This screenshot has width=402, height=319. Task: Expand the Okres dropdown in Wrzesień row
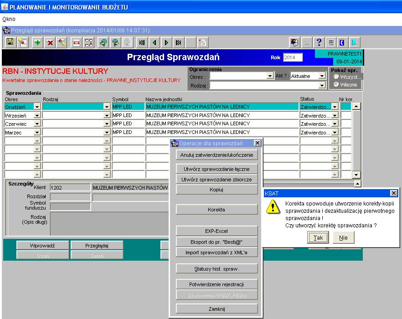click(x=37, y=115)
